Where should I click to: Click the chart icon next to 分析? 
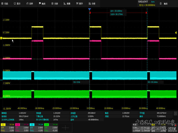click(x=90, y=4)
